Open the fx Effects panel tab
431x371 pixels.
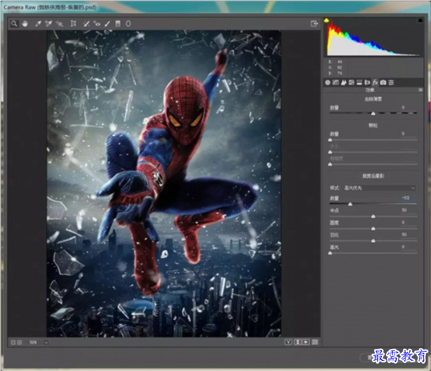(375, 82)
